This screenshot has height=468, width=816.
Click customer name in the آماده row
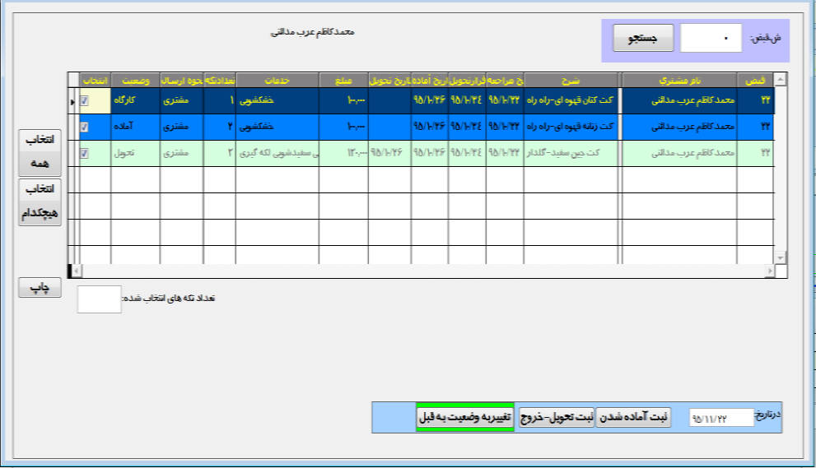[679, 127]
